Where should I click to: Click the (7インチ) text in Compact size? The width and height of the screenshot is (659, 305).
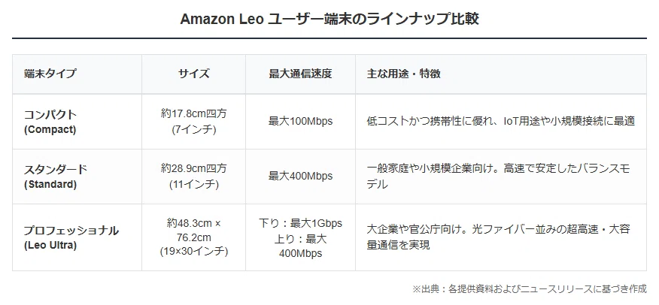pyautogui.click(x=194, y=130)
